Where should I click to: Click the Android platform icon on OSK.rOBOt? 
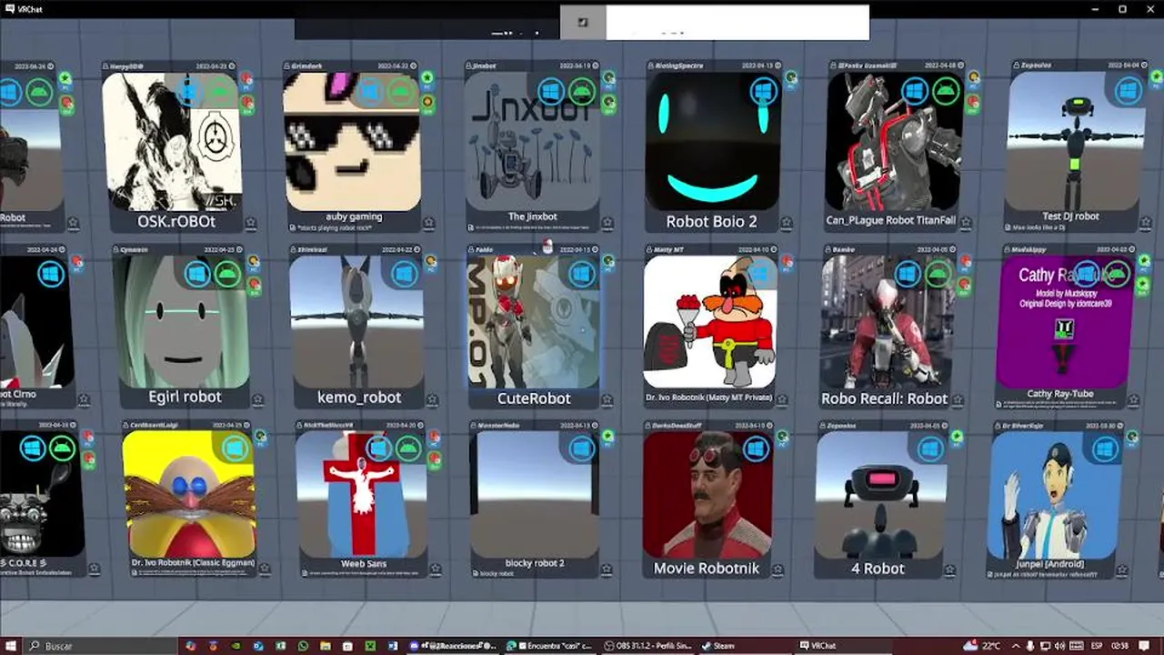(219, 91)
